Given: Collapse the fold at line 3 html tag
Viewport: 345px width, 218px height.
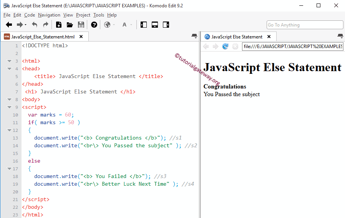Looking at the screenshot, I should coord(9,61).
